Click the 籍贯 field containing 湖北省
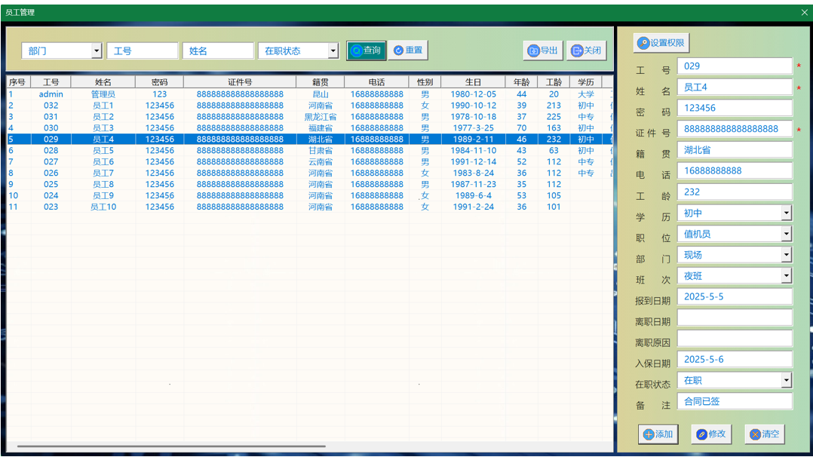 (735, 150)
